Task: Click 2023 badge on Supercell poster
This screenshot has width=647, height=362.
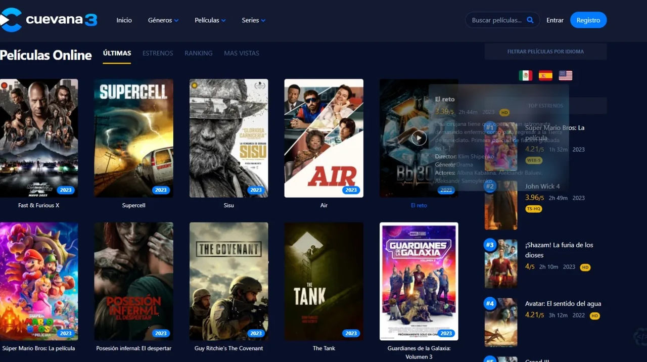Action: click(161, 190)
